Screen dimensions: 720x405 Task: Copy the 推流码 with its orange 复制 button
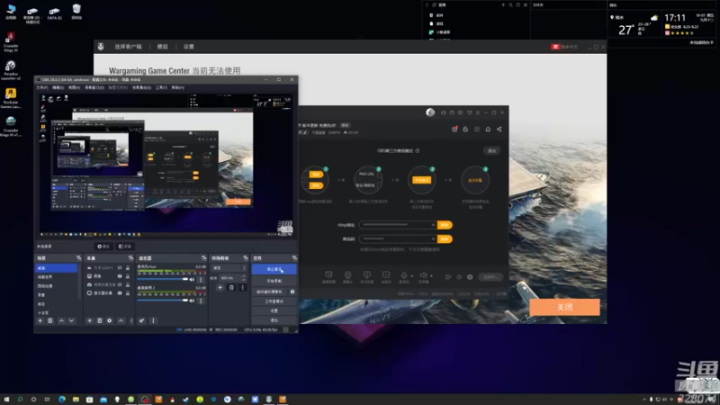(445, 238)
